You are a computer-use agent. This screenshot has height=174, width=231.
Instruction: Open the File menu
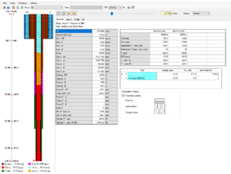coord(5,3)
